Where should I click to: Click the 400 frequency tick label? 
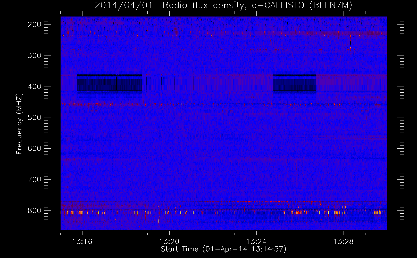[x=34, y=86]
